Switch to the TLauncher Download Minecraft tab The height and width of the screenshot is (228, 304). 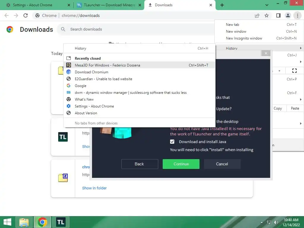click(109, 5)
